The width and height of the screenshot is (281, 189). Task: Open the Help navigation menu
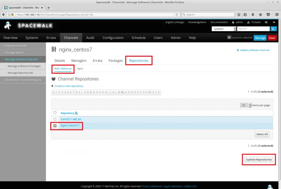pos(192,38)
